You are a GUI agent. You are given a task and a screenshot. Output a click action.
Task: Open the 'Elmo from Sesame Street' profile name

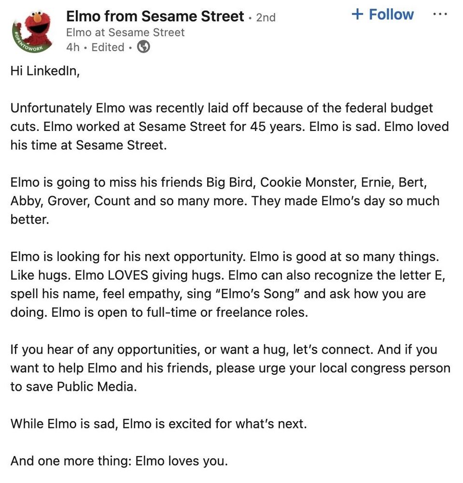(154, 16)
